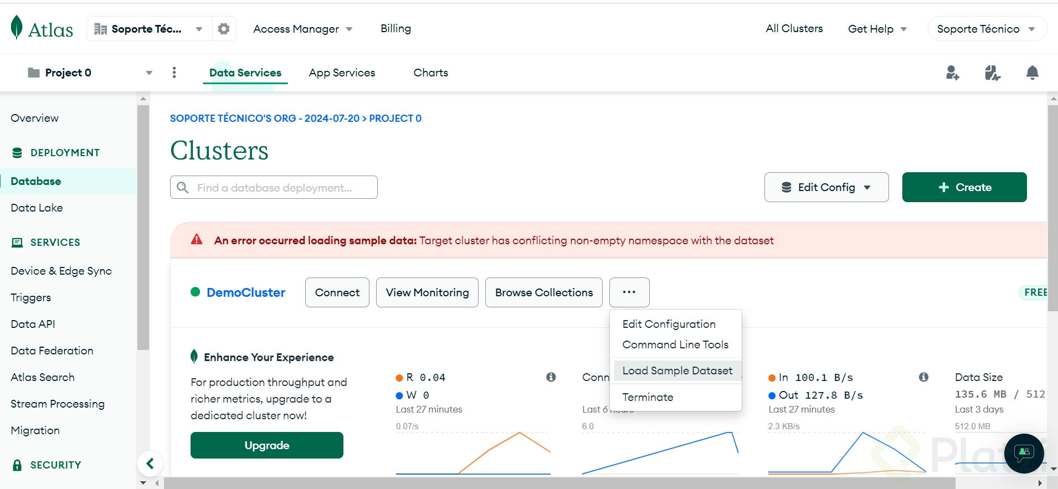Click the Security padlock icon
Screen dimensions: 1058x489
pos(17,465)
